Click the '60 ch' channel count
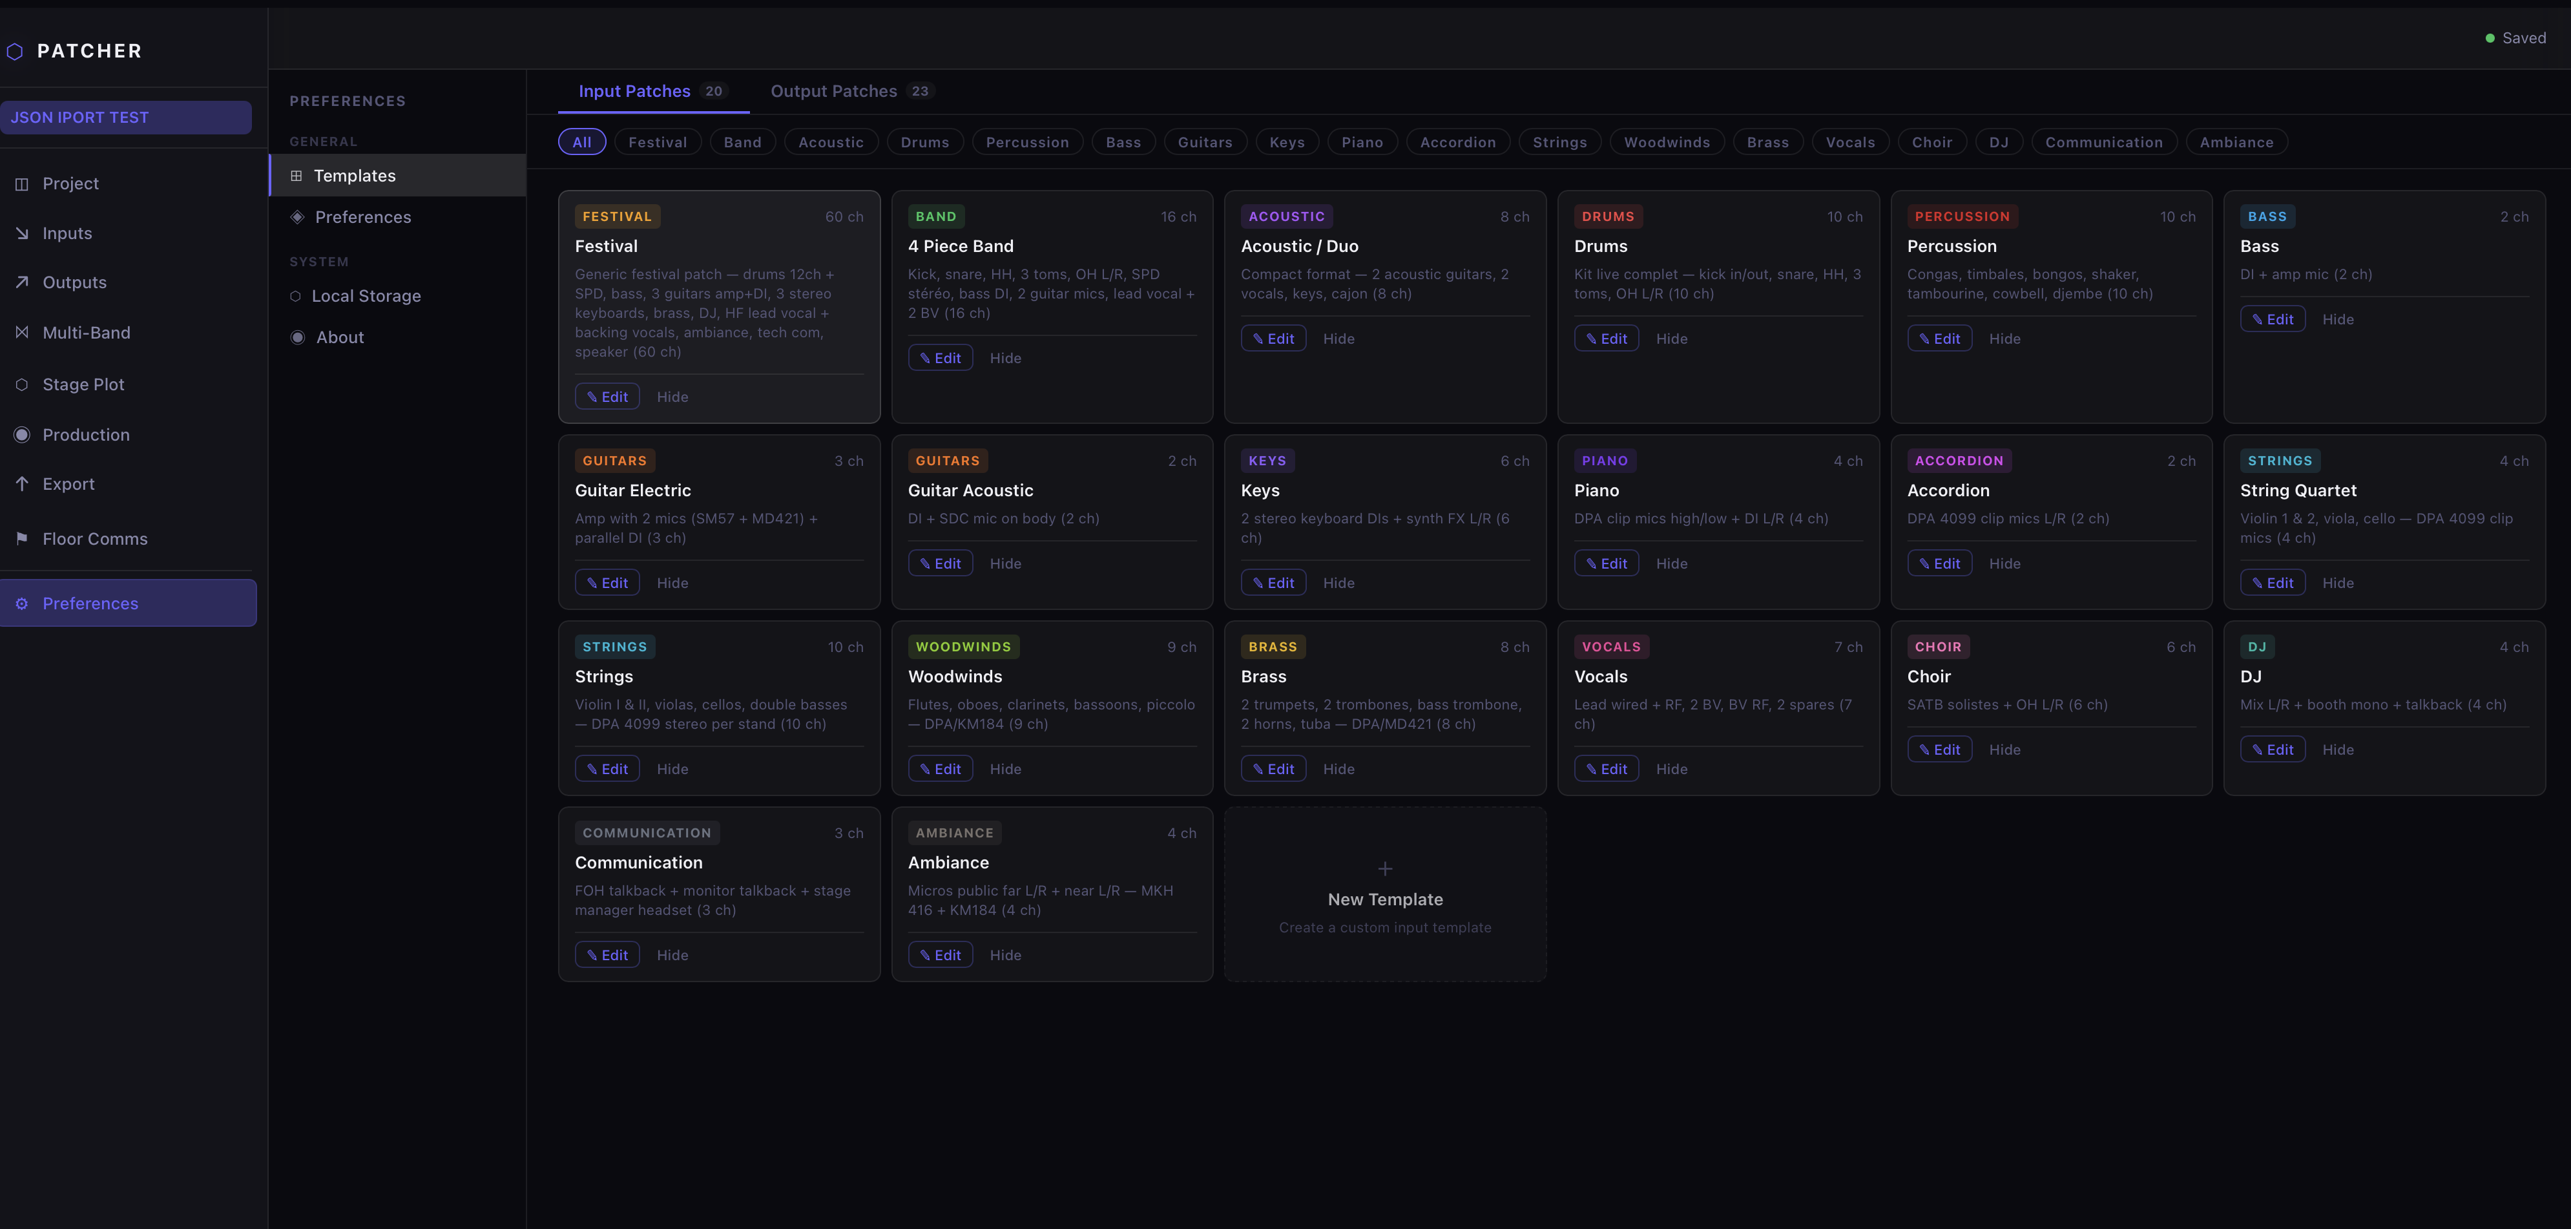 844,216
